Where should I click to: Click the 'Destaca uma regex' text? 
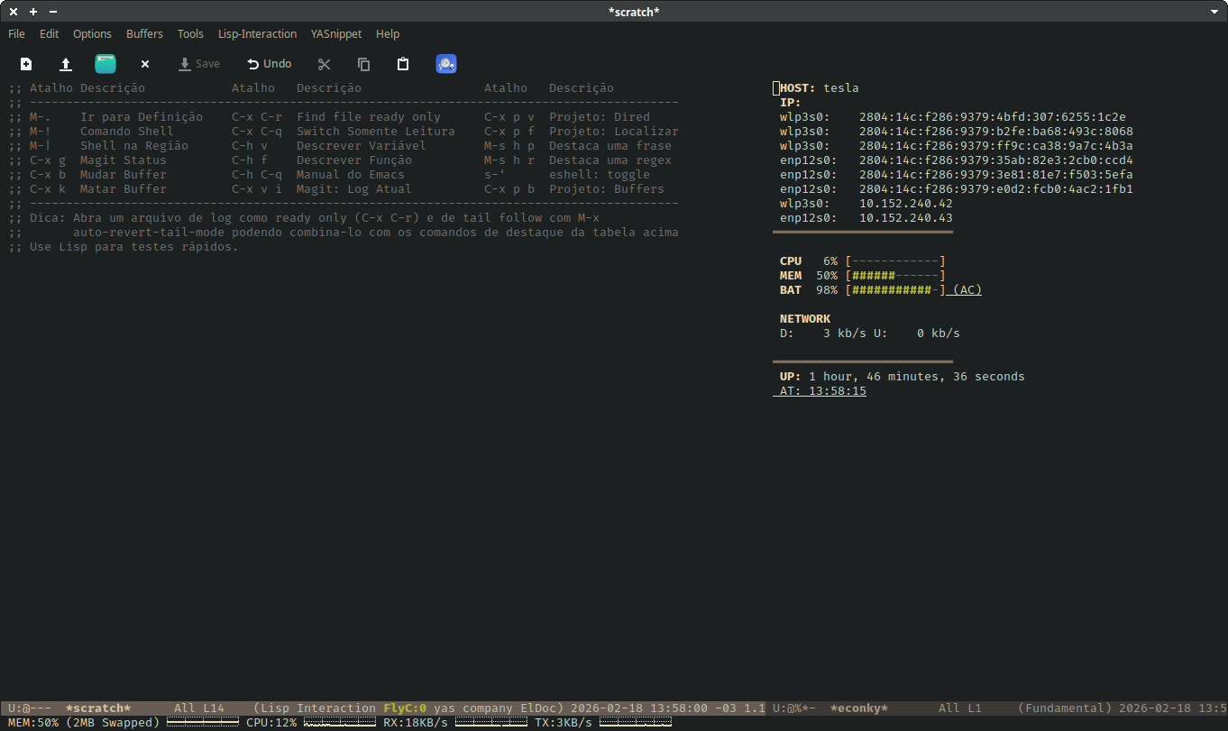(x=610, y=160)
